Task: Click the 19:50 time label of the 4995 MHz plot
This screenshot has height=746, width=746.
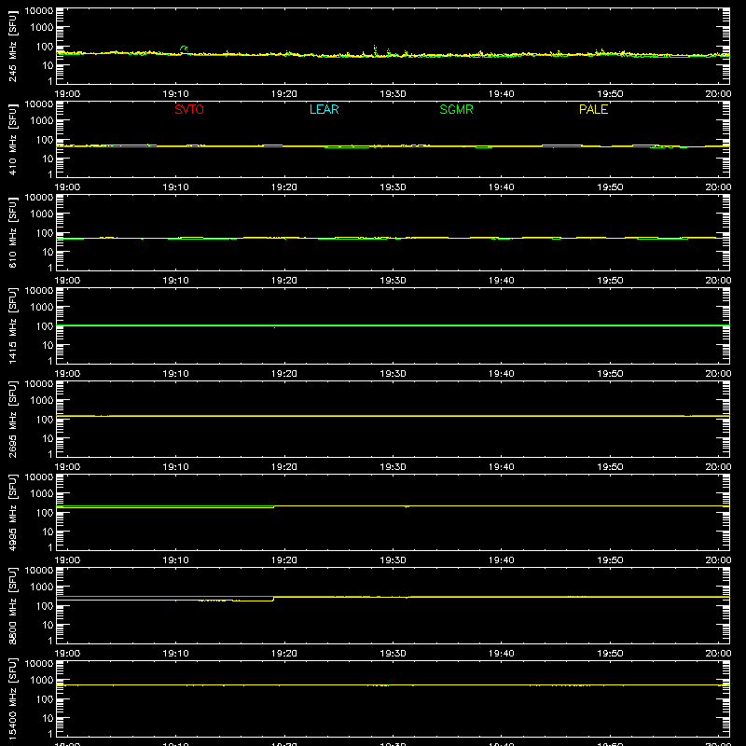Action: click(610, 560)
